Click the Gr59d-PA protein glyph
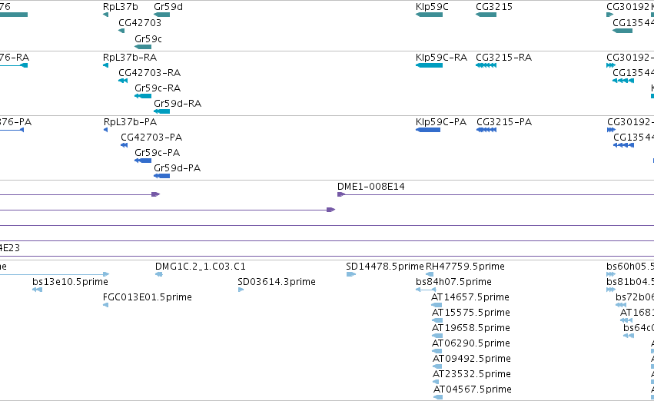Image resolution: width=654 pixels, height=401 pixels. pos(162,176)
